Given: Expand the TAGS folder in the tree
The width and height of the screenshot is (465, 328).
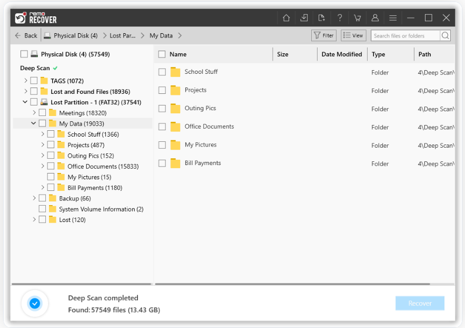Looking at the screenshot, I should (x=25, y=80).
